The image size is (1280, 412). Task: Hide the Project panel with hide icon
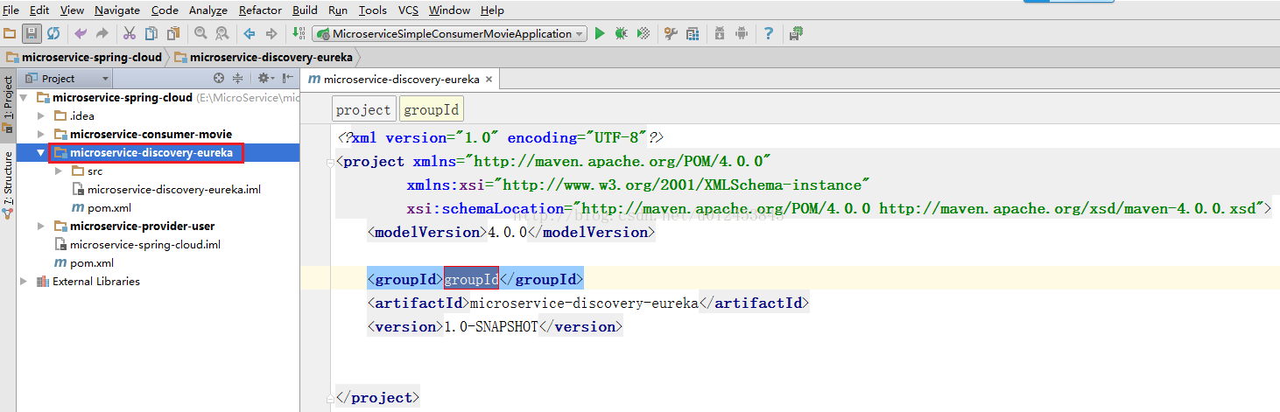(287, 78)
